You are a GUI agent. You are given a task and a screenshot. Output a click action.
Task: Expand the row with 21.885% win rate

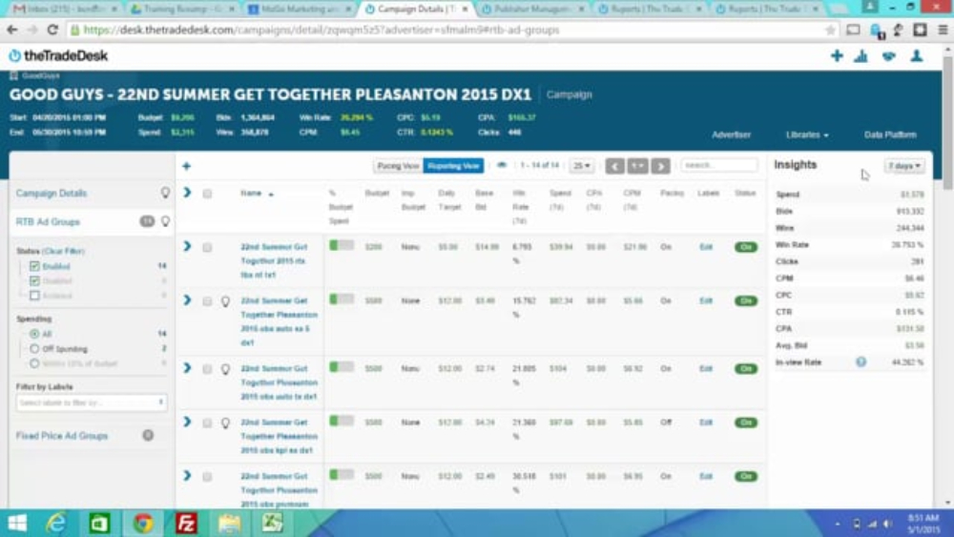point(187,368)
